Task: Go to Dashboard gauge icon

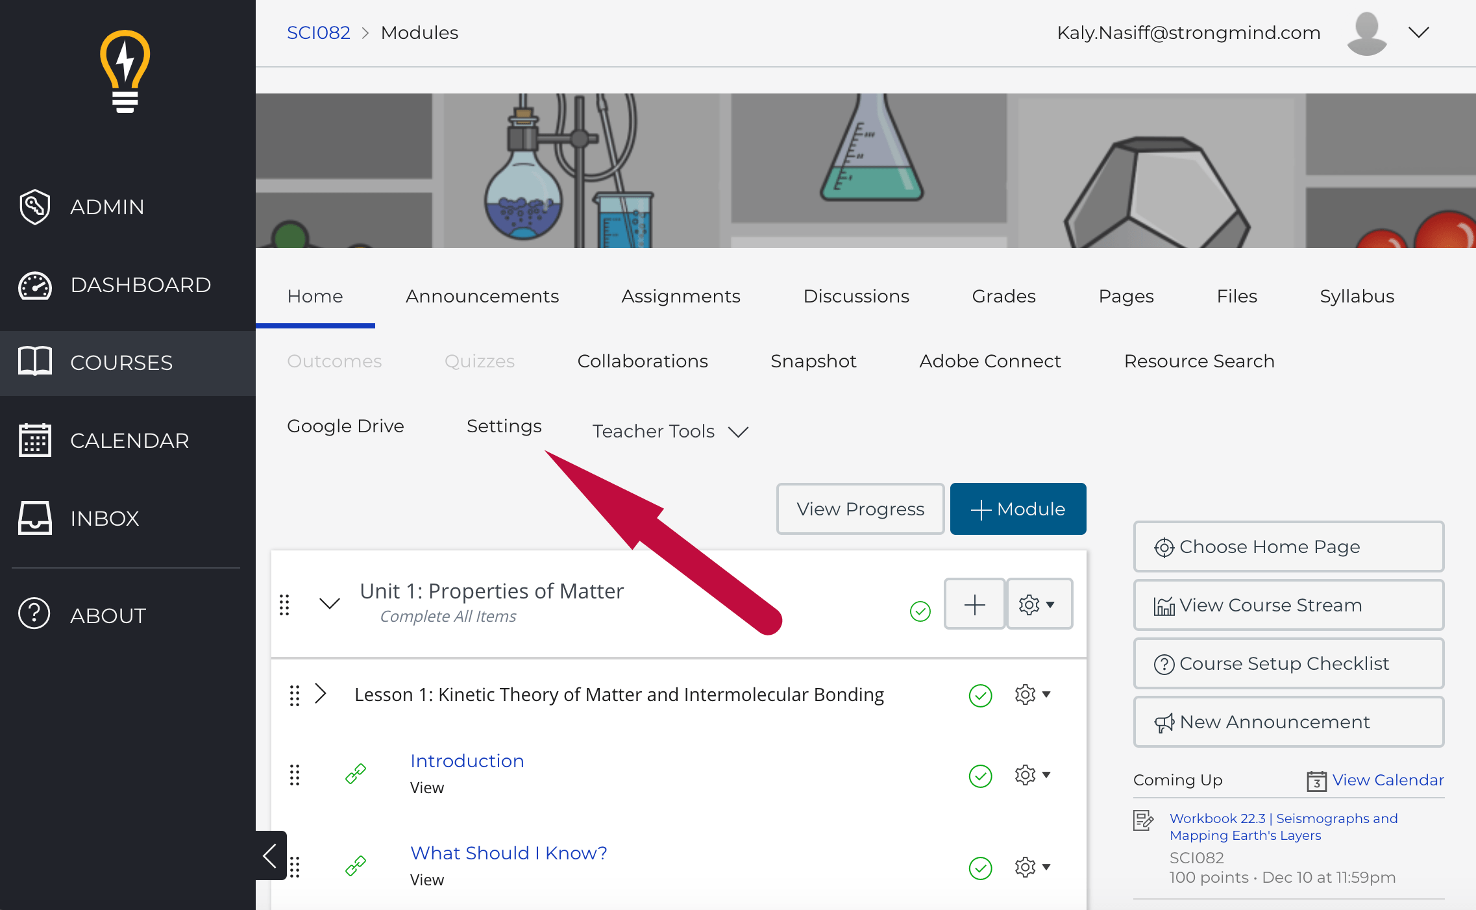Action: [x=34, y=285]
